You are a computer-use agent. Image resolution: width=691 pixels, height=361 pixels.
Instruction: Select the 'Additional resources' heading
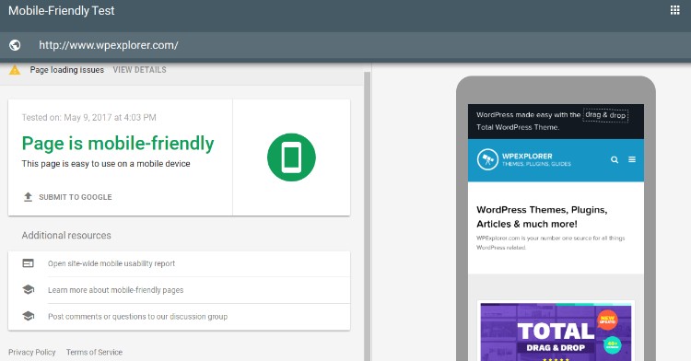click(66, 235)
